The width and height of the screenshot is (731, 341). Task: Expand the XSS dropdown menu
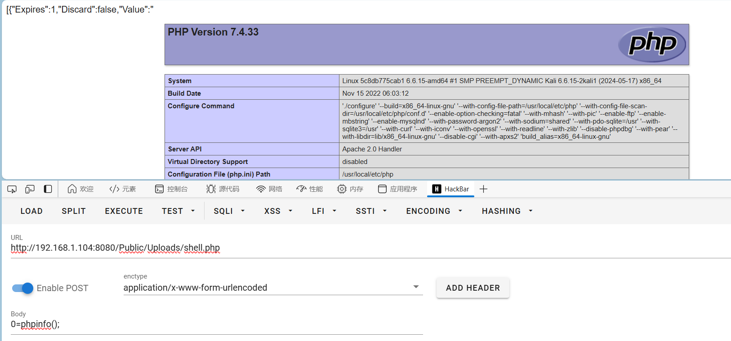(278, 211)
